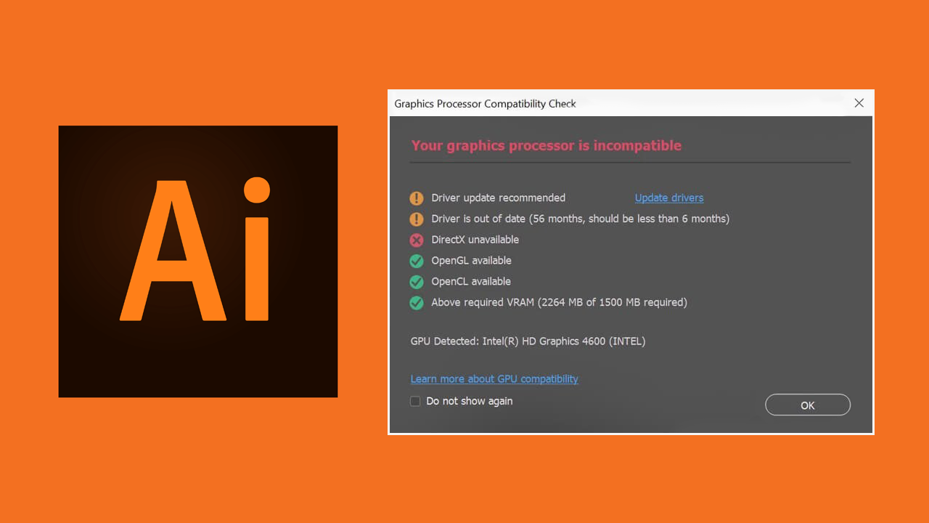The width and height of the screenshot is (929, 523).
Task: Confirm the dialog with OK button
Action: coord(808,405)
